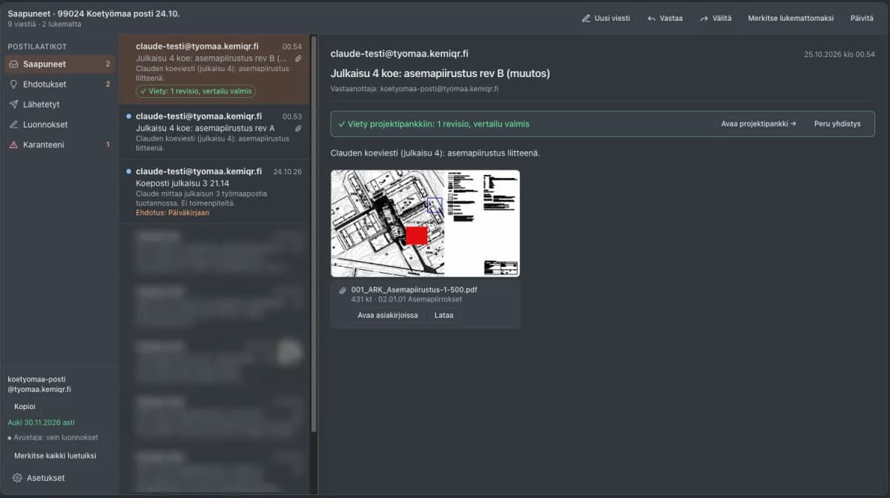Screen dimensions: 890x498
Task: Click the pencil icon for Uusi viesti
Action: 586,19
